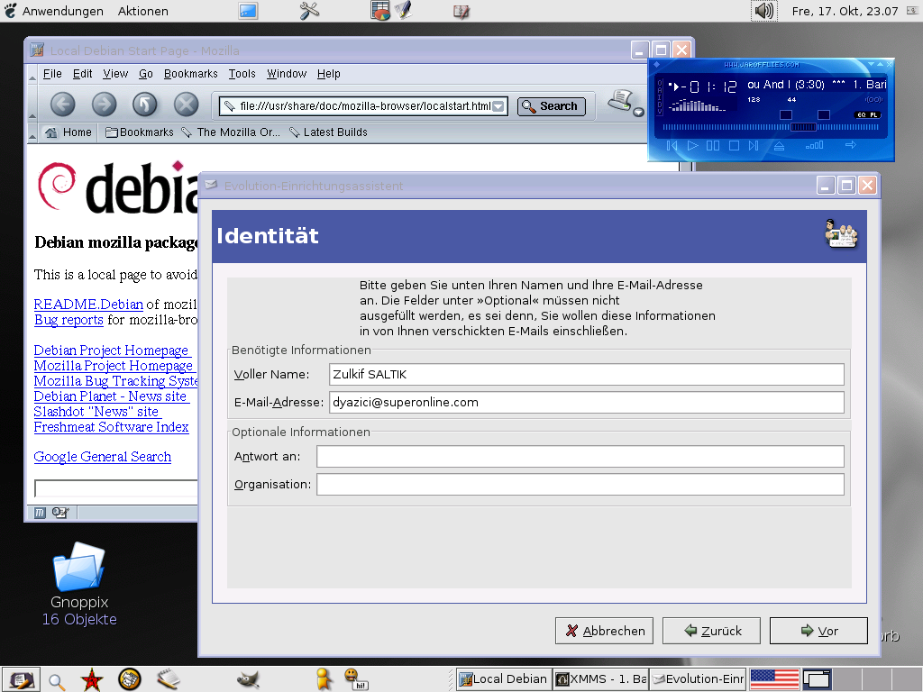
Task: Open the notepad text editor launcher
Action: click(169, 679)
